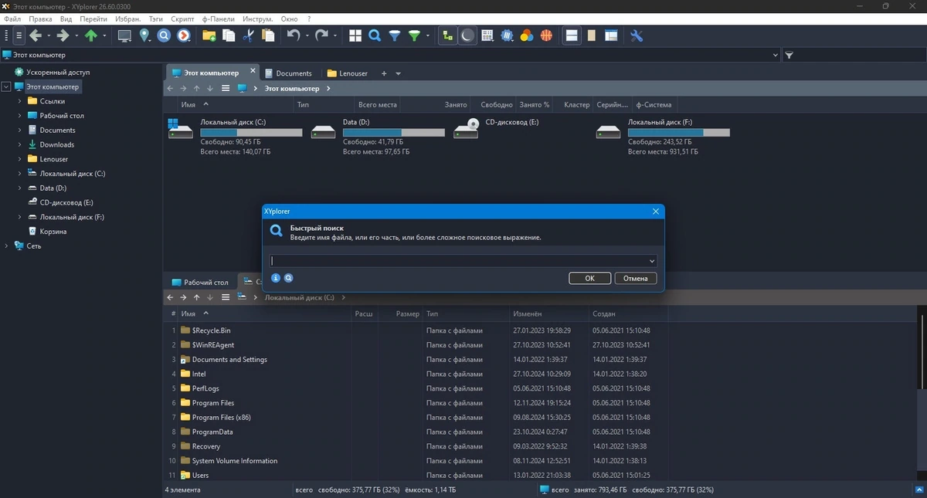Click the Copy icon in toolbar
Viewport: 927px width, 498px height.
tap(229, 36)
